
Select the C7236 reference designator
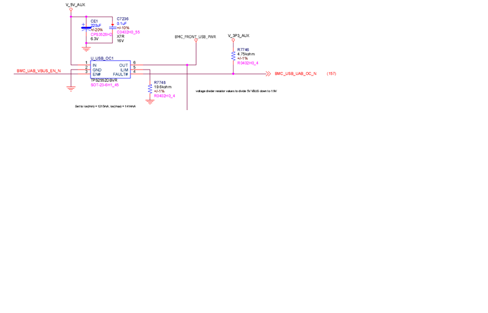pos(123,19)
